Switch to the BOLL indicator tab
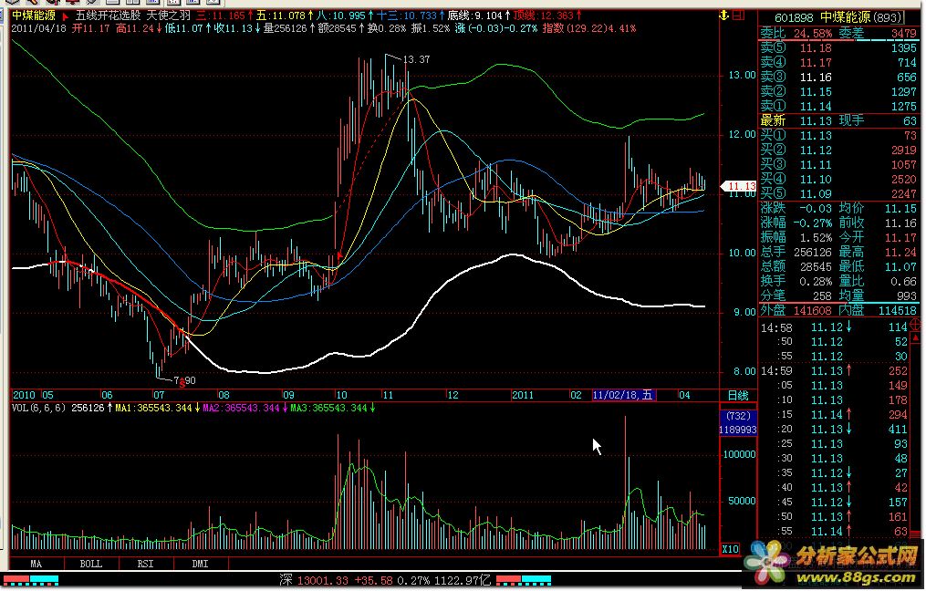 [x=91, y=564]
